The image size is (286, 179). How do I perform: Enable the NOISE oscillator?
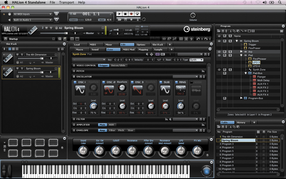[x=192, y=82]
